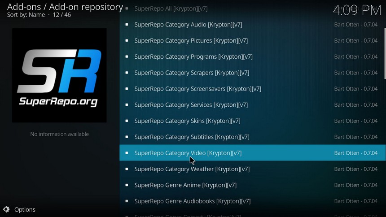Click the 4:09 PM clock display

pyautogui.click(x=357, y=10)
